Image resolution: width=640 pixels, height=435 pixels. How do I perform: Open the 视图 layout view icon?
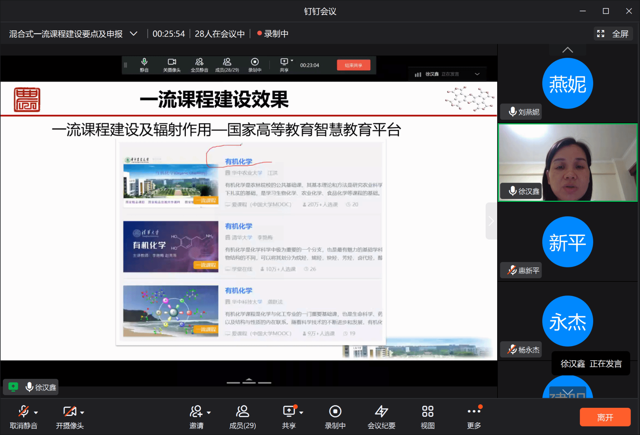(427, 411)
